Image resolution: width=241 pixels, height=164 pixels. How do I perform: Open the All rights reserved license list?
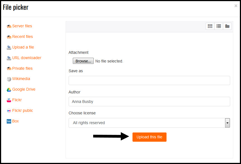coord(149,123)
